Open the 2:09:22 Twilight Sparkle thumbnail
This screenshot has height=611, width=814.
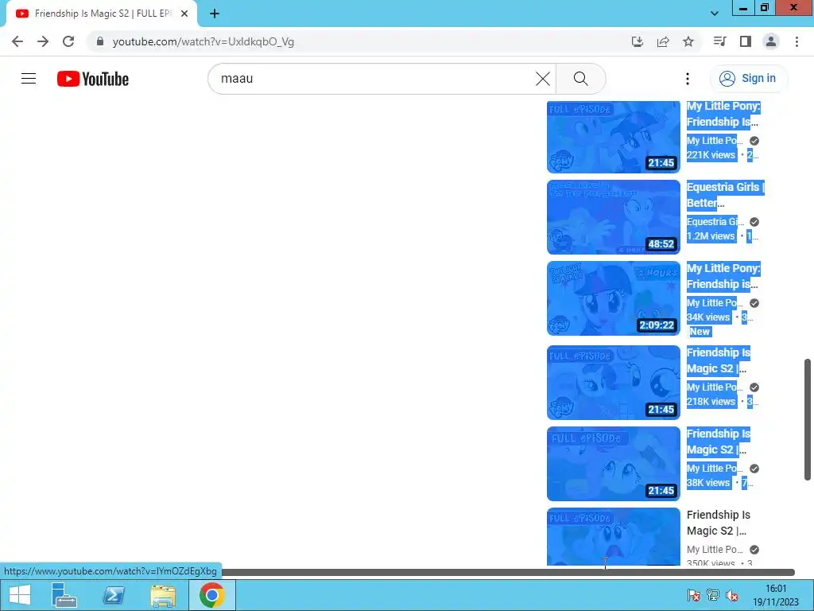(x=613, y=298)
